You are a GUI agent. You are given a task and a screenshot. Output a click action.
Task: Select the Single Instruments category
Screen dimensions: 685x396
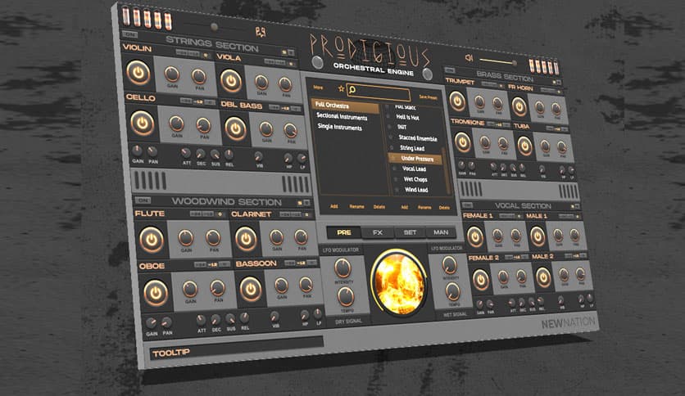pyautogui.click(x=340, y=127)
